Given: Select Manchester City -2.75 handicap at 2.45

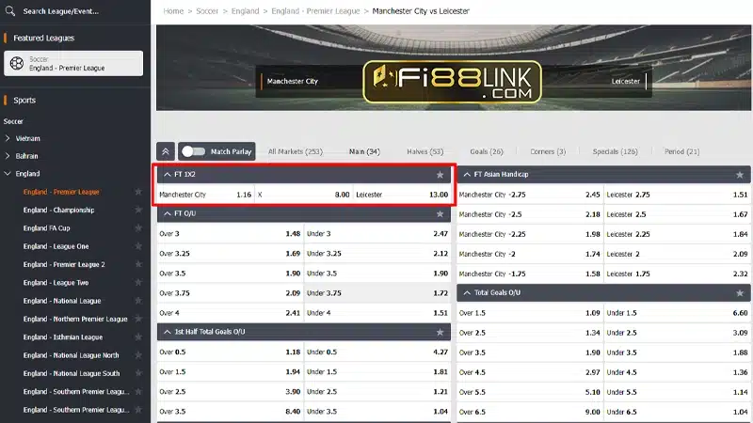Looking at the screenshot, I should [530, 195].
